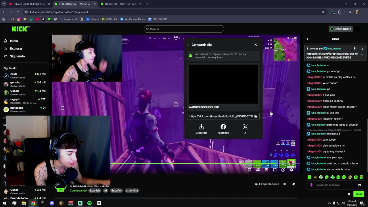Open rageylo's channel in followed list
This screenshot has height=207, width=368.
(24, 101)
